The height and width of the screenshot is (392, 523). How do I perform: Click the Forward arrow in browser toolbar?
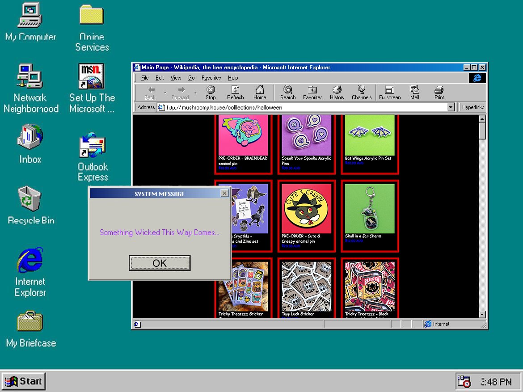(x=181, y=93)
